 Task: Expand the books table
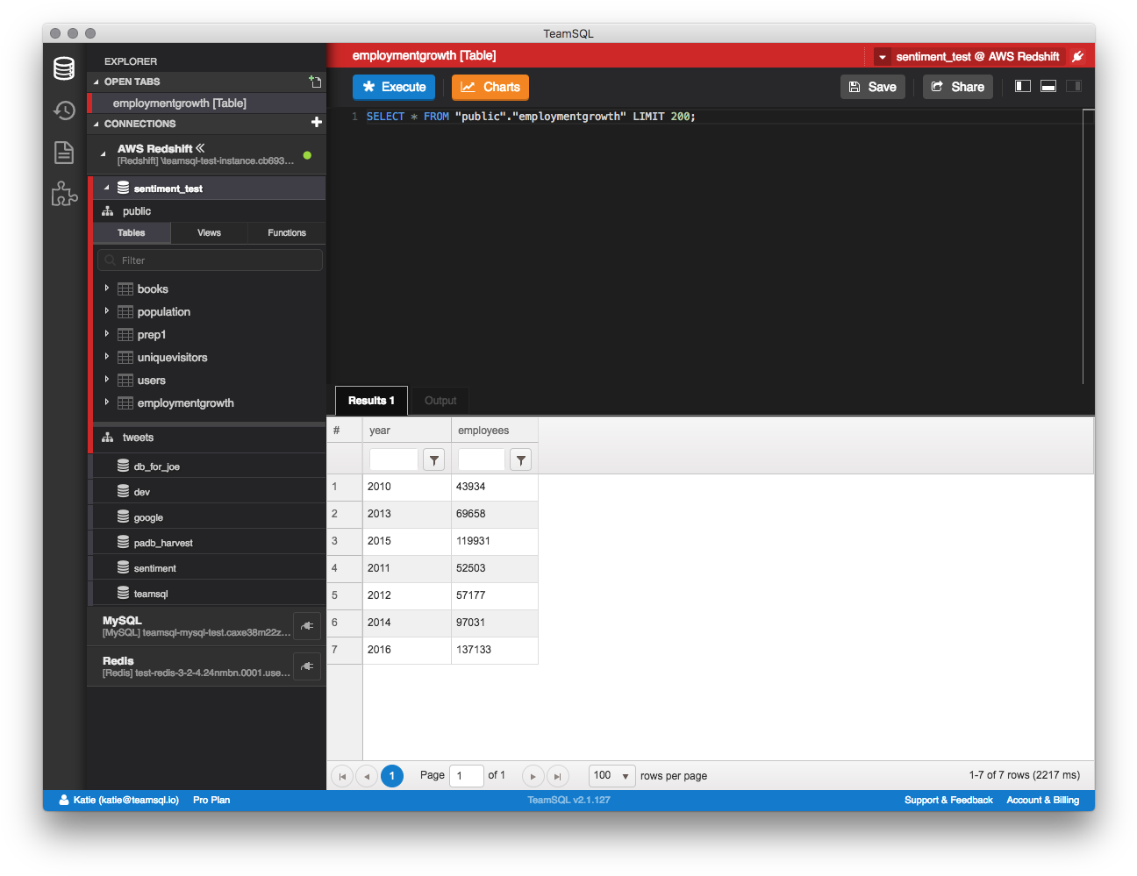pyautogui.click(x=107, y=288)
